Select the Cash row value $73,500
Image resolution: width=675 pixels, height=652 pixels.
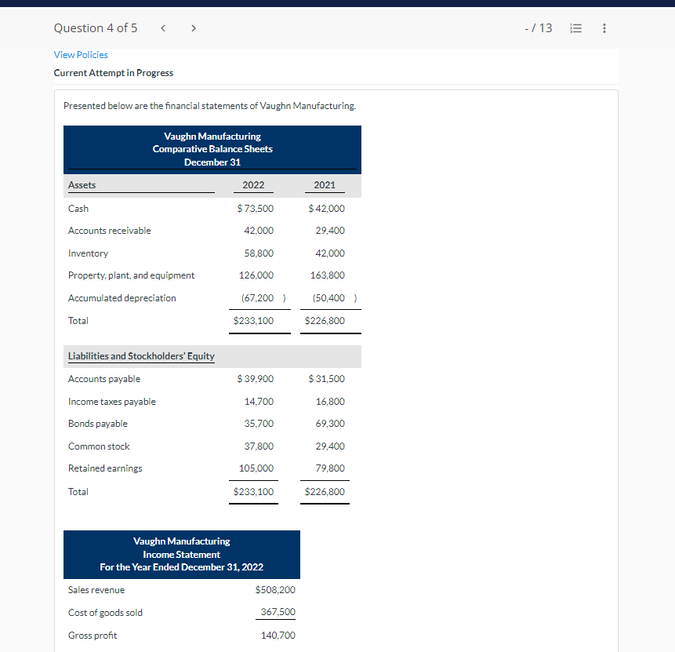[255, 208]
